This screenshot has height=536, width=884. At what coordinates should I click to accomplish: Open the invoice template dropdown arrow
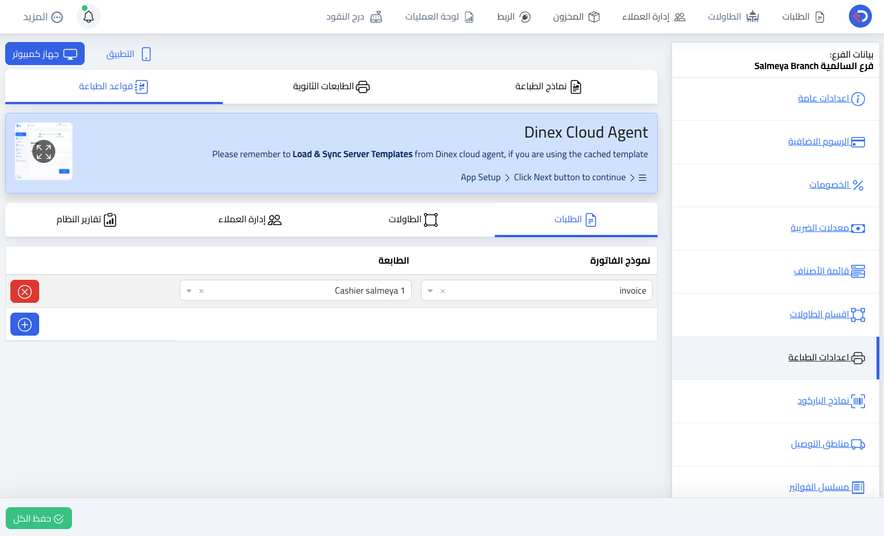tap(430, 291)
